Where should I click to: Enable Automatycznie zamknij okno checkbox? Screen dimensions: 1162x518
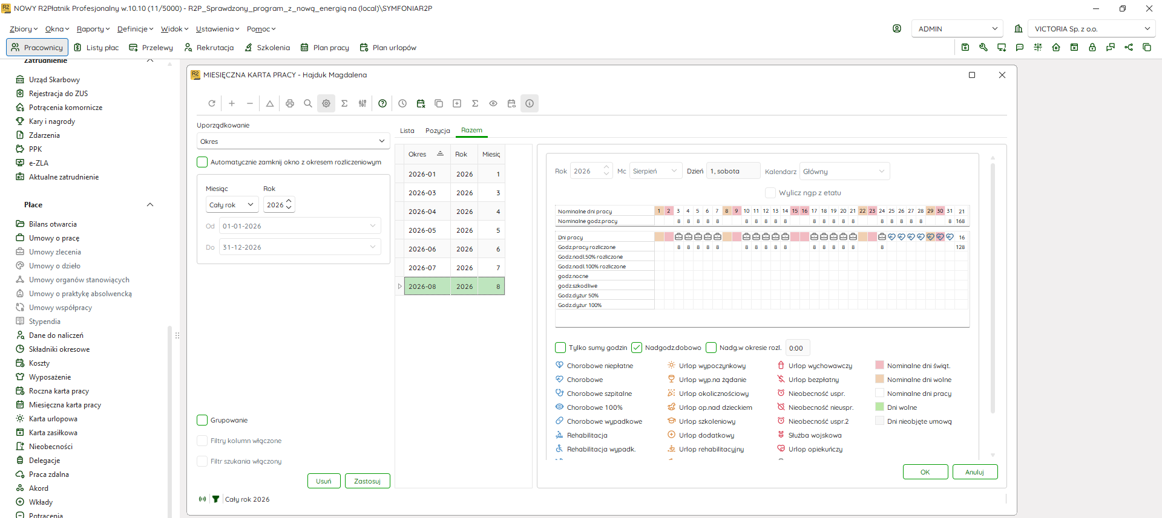(x=202, y=162)
